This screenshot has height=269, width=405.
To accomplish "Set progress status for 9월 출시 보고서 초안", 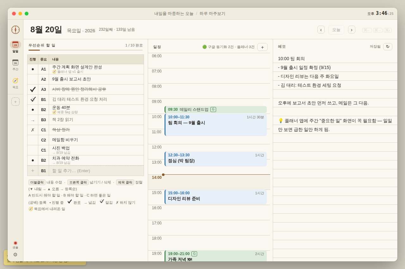I will (33, 79).
